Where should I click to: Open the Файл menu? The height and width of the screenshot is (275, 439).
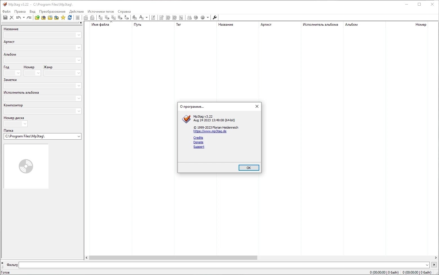(6, 12)
